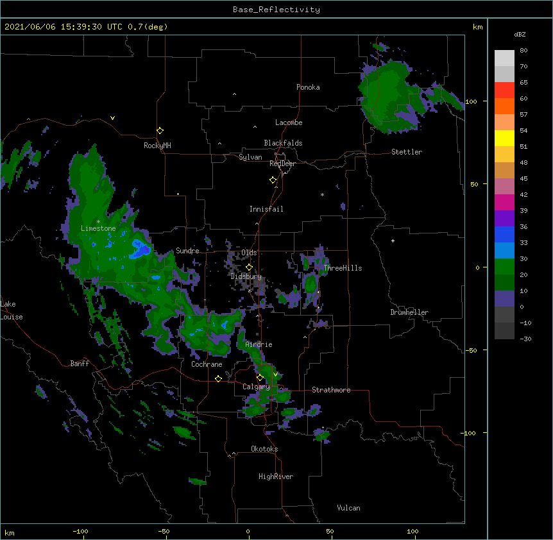
Task: Click the RedDeer city label
Action: (282, 164)
